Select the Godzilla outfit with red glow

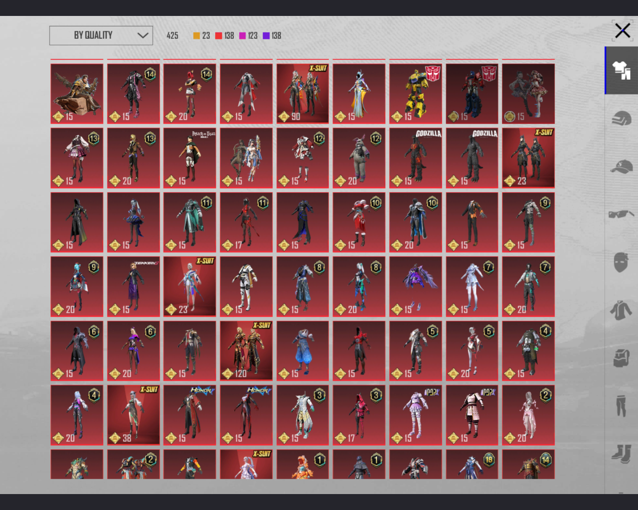pos(416,158)
